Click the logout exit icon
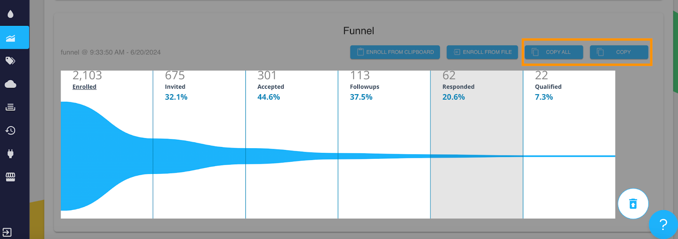Screen dimensions: 678x239 pyautogui.click(x=7, y=232)
